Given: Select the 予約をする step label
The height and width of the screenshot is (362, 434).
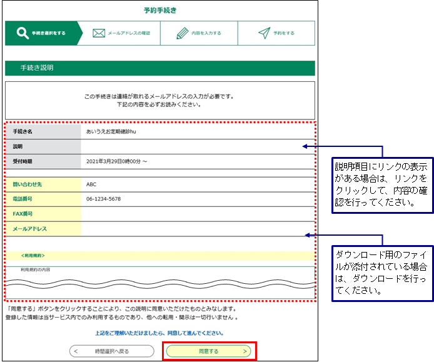Looking at the screenshot, I should click(x=284, y=33).
